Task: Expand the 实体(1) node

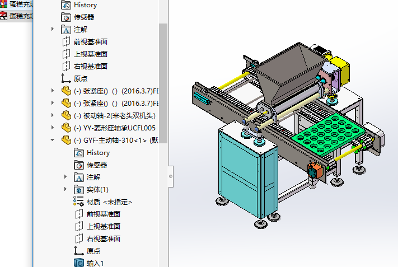Action: point(65,189)
